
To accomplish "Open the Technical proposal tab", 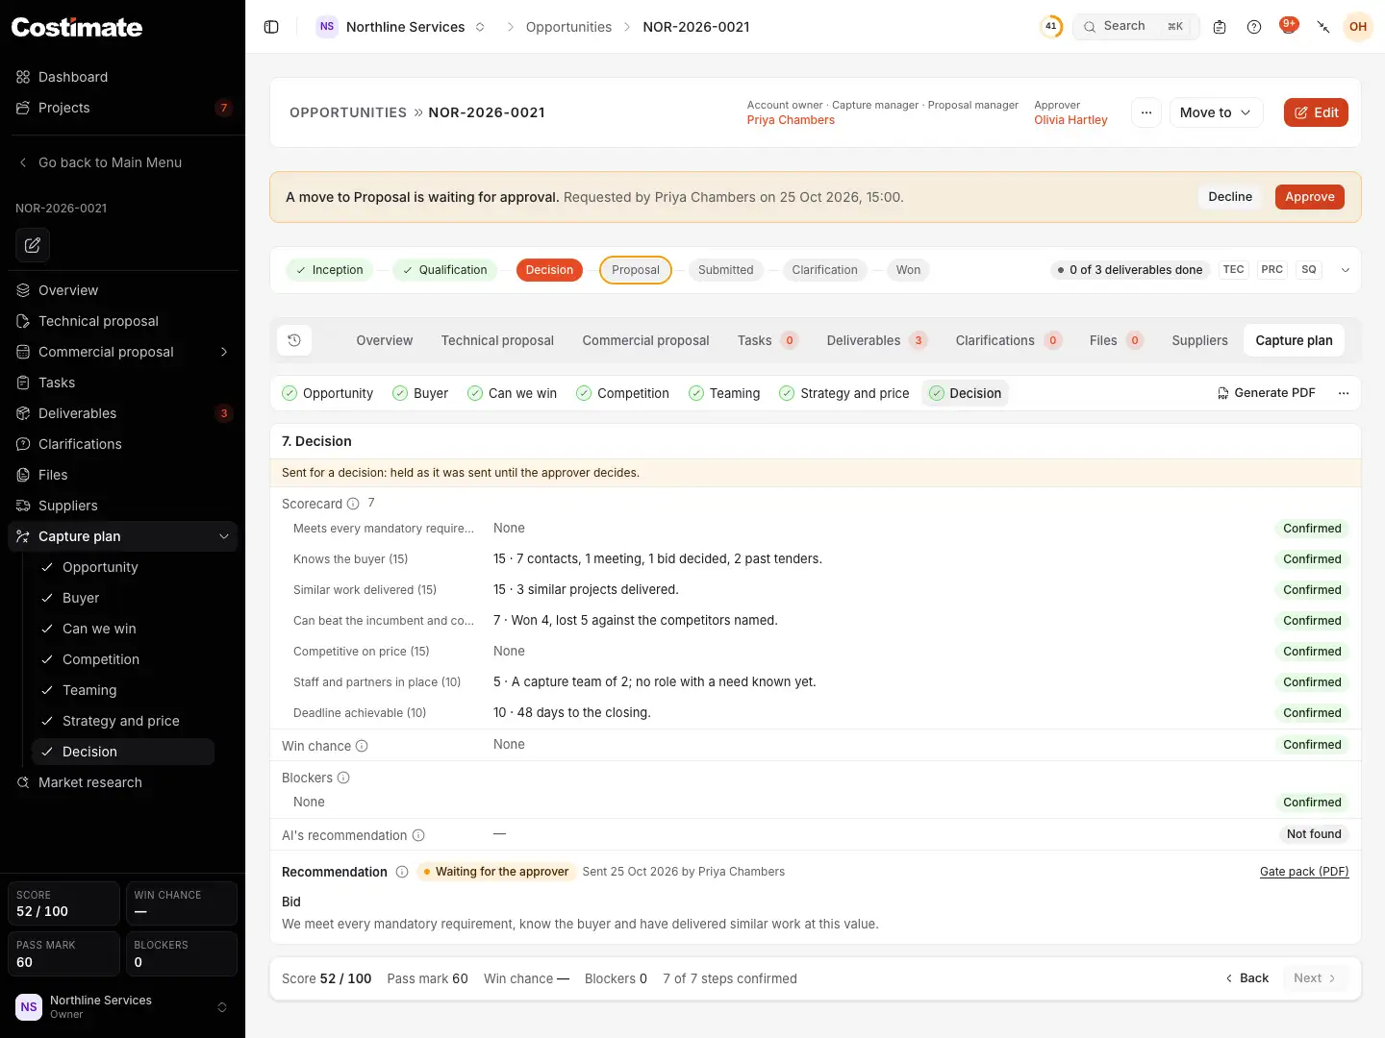I will point(497,340).
